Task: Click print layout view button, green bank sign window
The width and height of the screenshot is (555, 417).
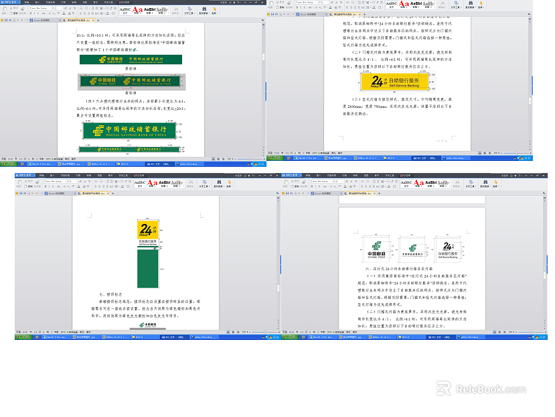Action: pos(214,159)
